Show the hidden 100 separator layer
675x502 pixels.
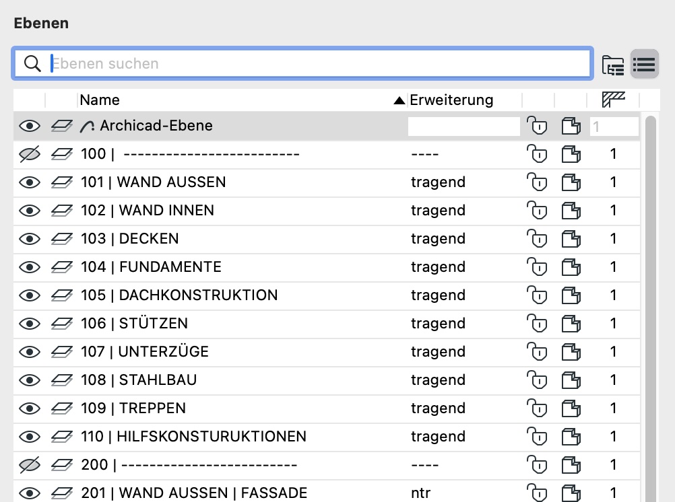click(x=30, y=154)
